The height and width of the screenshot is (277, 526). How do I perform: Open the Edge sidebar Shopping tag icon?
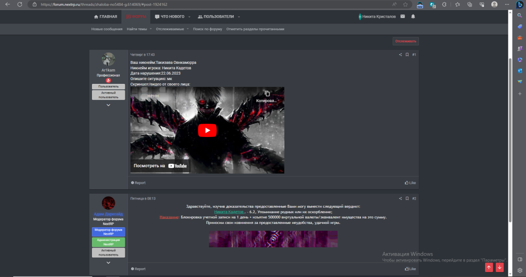click(x=520, y=26)
